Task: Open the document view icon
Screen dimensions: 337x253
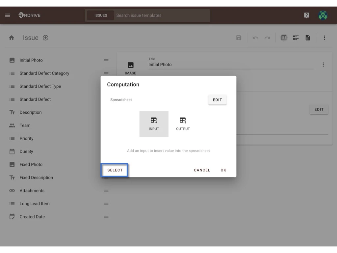Action: click(x=308, y=38)
